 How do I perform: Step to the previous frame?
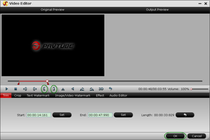click(25, 89)
